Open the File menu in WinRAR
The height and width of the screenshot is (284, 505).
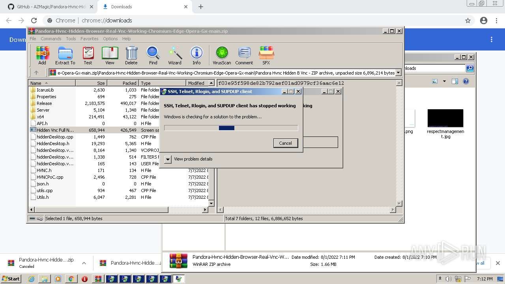33,39
